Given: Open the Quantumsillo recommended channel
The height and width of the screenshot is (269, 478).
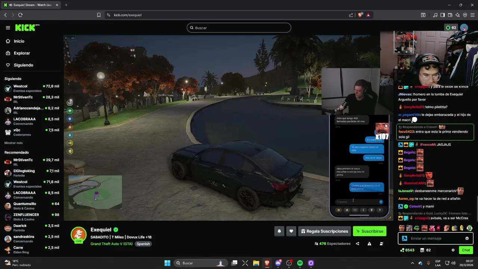Looking at the screenshot, I should point(31,206).
